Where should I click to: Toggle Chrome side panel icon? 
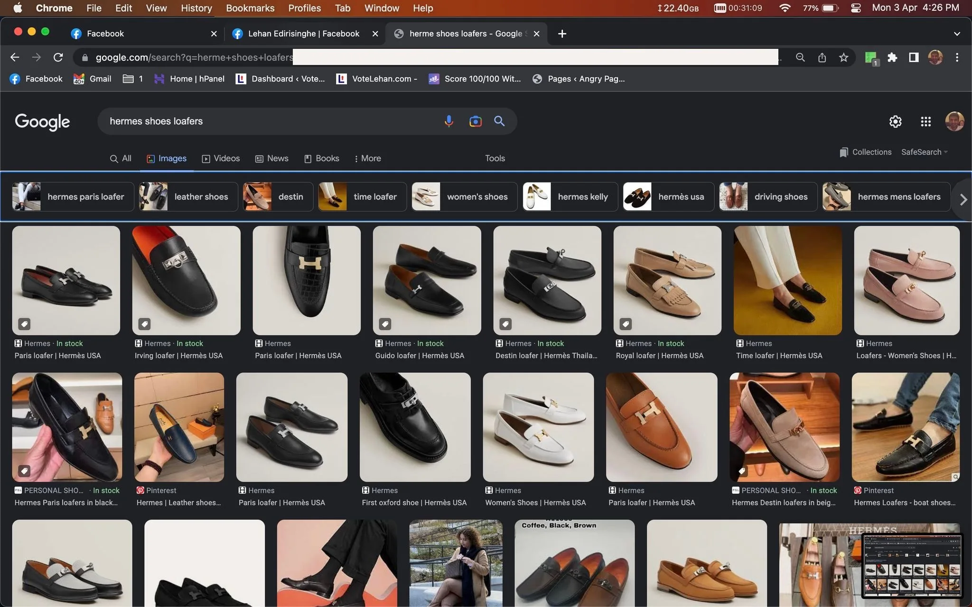[914, 57]
